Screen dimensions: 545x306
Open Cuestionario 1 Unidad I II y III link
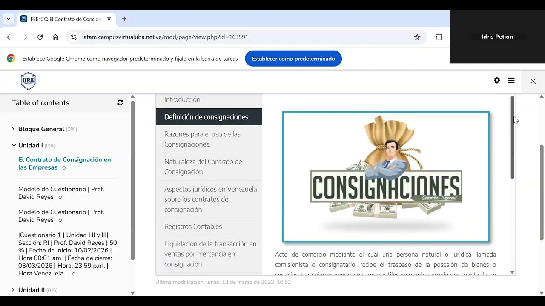click(67, 254)
